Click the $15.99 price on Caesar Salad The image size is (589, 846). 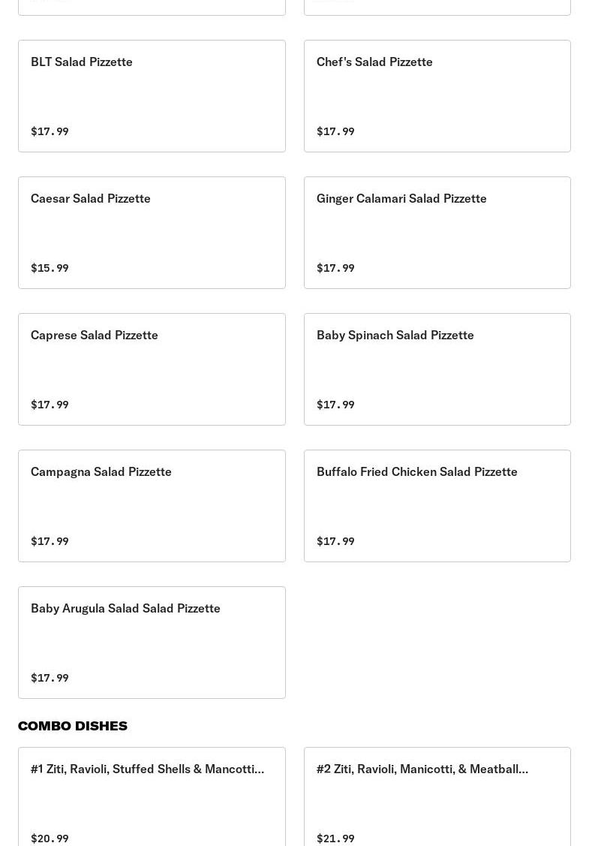tap(50, 268)
